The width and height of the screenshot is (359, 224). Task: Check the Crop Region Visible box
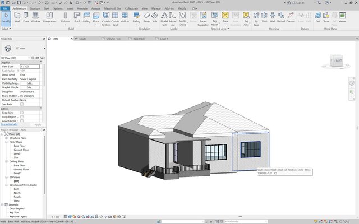click(x=22, y=116)
